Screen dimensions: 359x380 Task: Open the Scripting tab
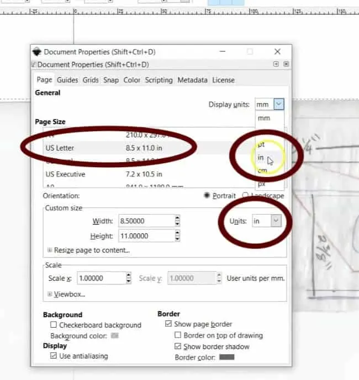tap(159, 80)
